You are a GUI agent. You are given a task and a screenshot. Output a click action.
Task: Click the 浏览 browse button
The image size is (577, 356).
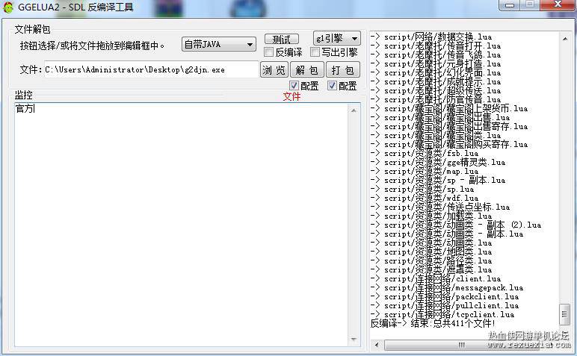(x=274, y=70)
